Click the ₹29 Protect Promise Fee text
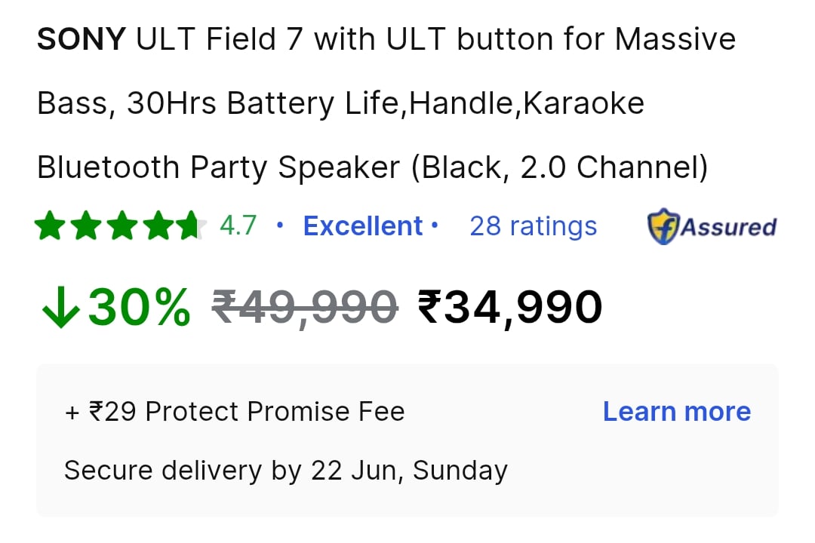 click(x=235, y=412)
